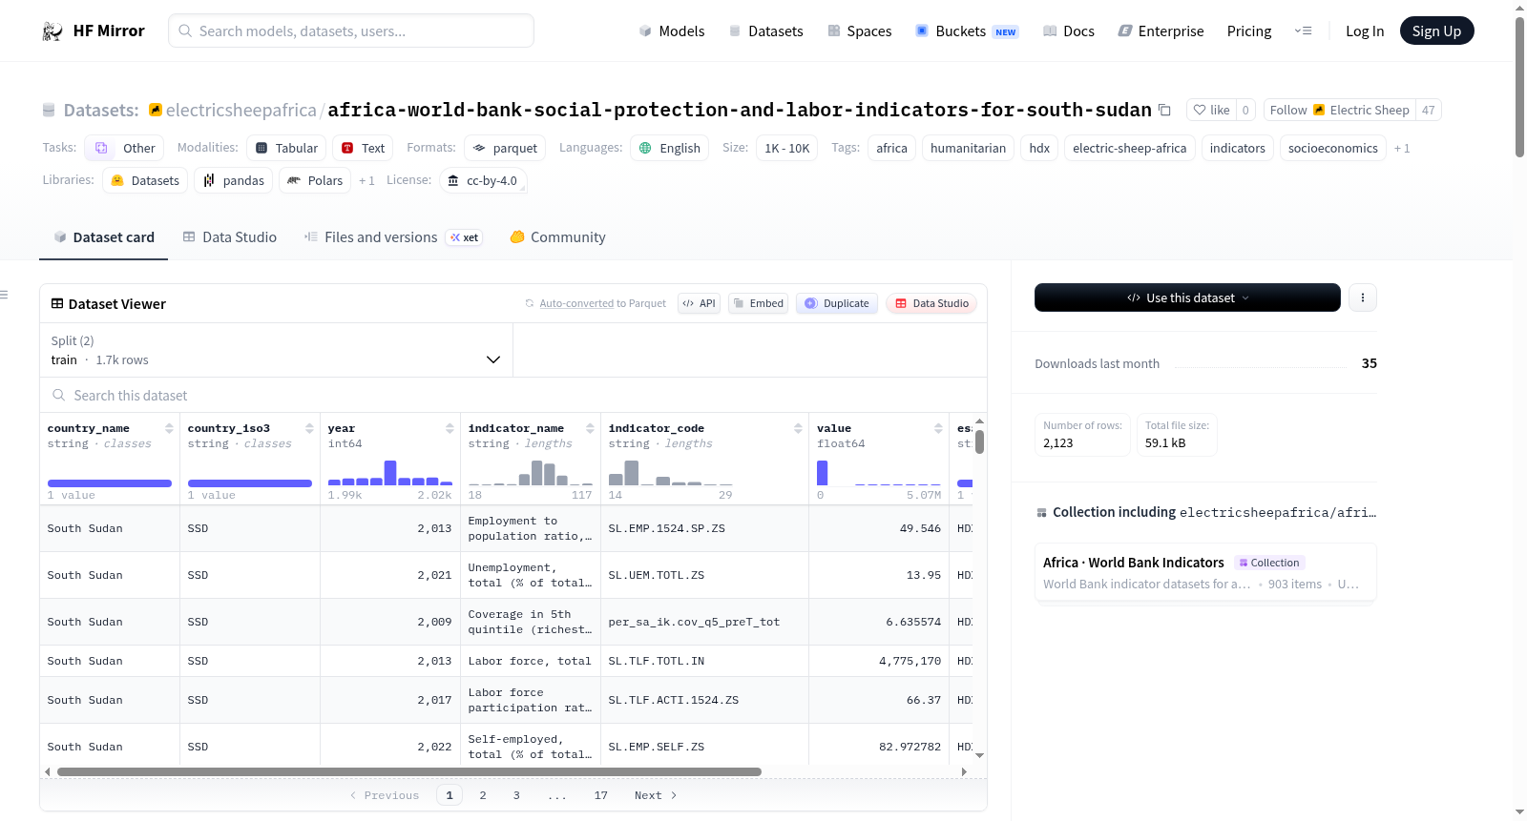
Task: Click the SL.UEM.TOTL.ZS indicator code cell
Action: [704, 575]
